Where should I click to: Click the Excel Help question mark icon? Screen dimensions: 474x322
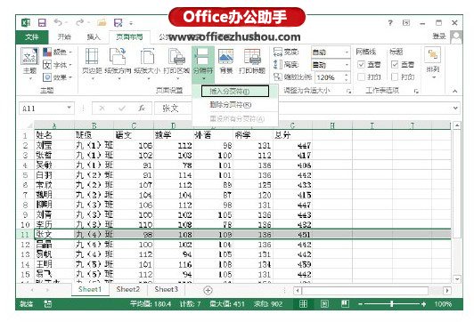click(390, 22)
